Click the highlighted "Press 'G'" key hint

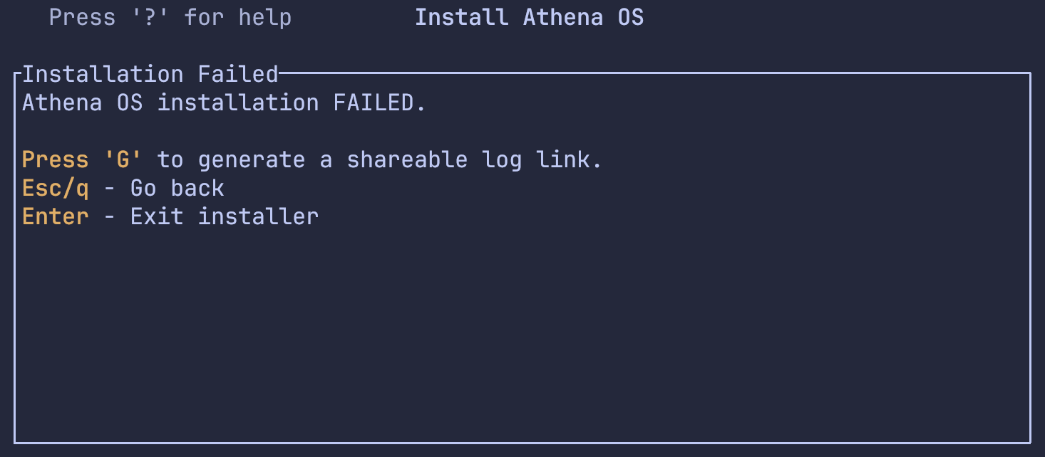coord(82,159)
